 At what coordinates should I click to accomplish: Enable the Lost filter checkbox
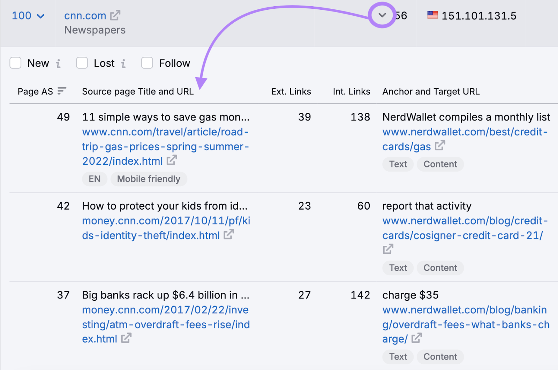pyautogui.click(x=82, y=63)
